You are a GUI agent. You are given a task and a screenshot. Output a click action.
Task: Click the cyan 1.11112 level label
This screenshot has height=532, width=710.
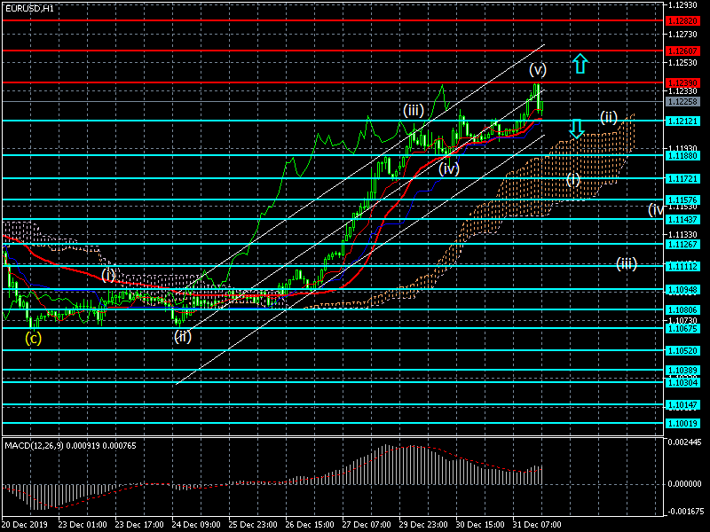[x=683, y=267]
